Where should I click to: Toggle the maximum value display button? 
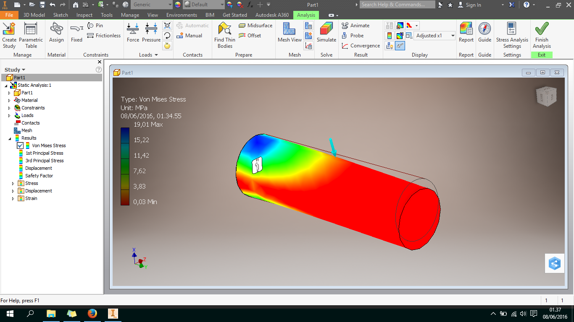coord(400,26)
